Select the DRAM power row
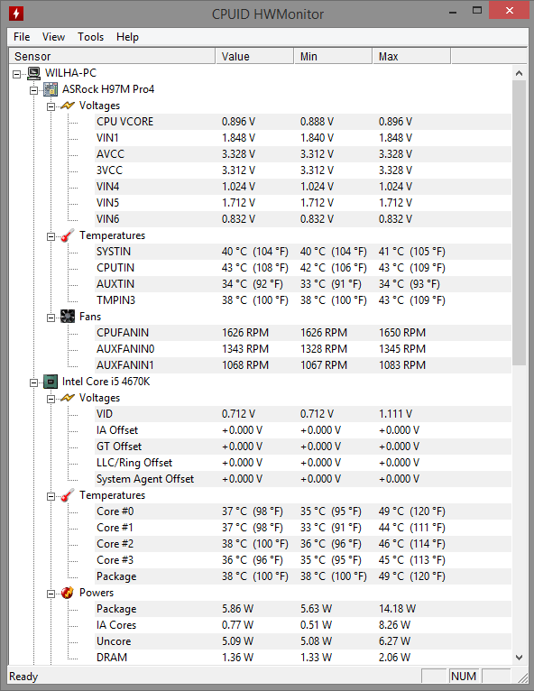534x691 pixels. coord(303,658)
